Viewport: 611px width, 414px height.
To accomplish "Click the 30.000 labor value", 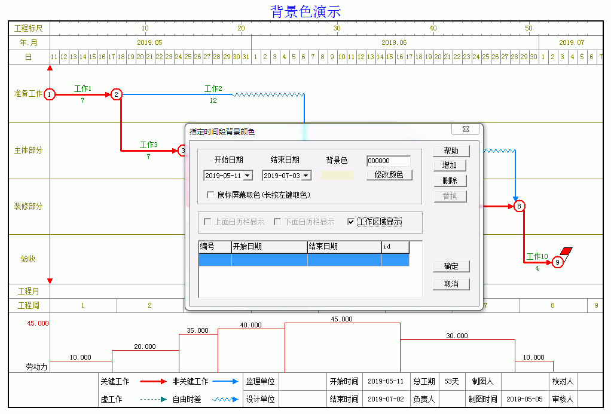I will point(457,336).
